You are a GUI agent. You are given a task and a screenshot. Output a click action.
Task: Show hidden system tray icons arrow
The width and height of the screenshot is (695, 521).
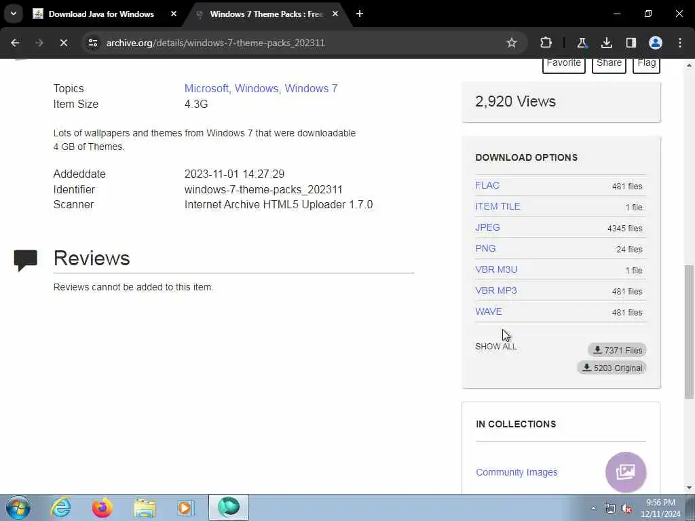[593, 508]
